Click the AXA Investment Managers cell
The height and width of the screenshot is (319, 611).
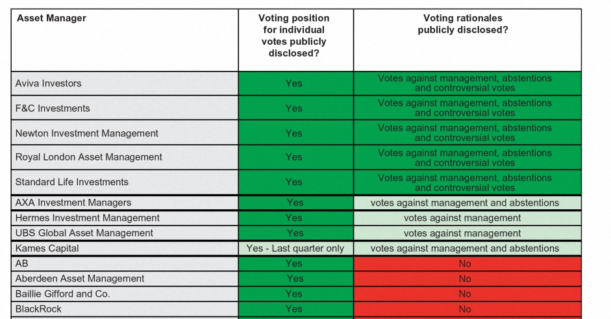tap(125, 203)
